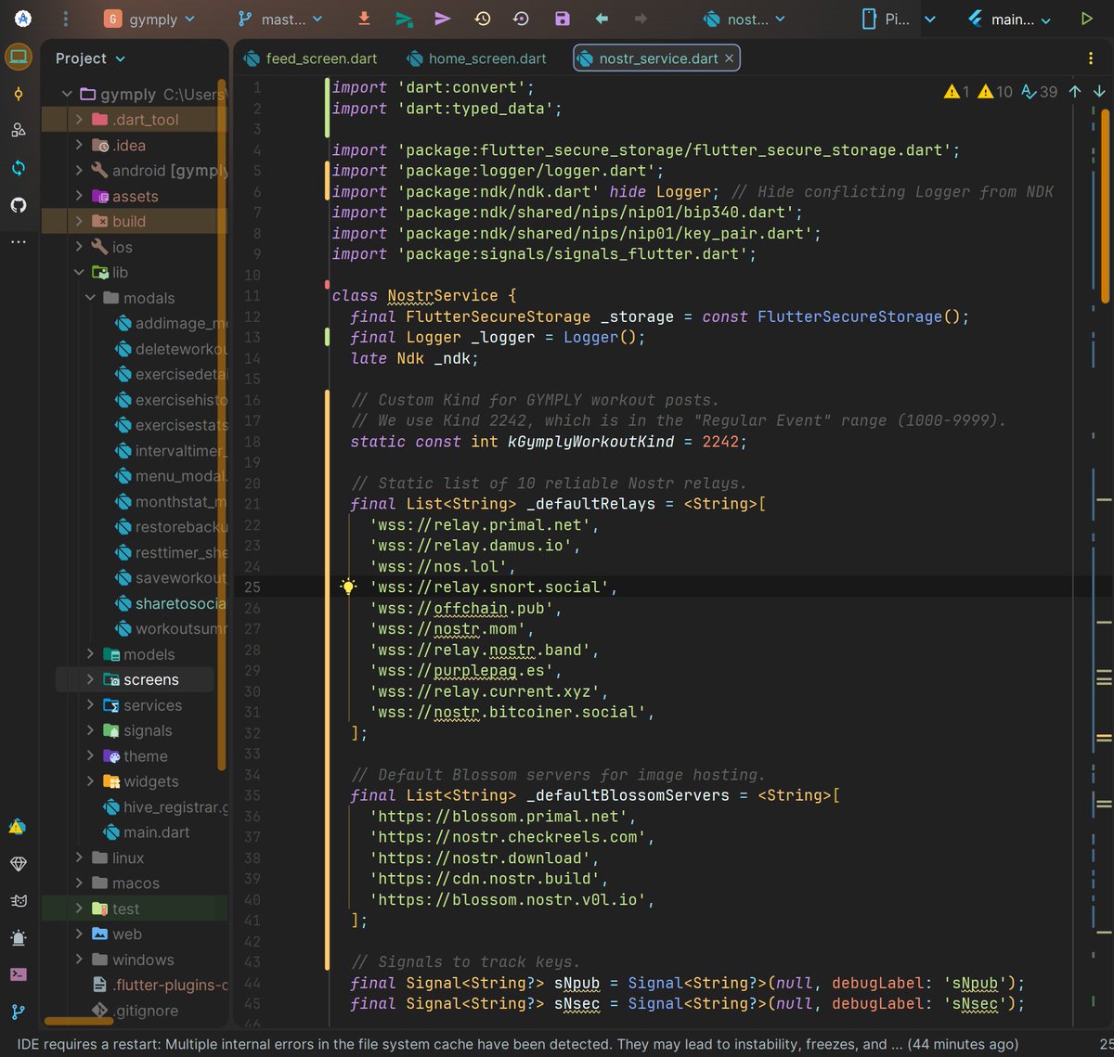Open the Commit tool window
1114x1057 pixels.
click(x=18, y=94)
